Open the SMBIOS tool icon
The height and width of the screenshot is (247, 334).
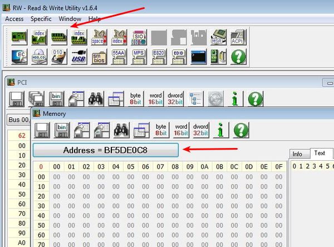pyautogui.click(x=99, y=57)
